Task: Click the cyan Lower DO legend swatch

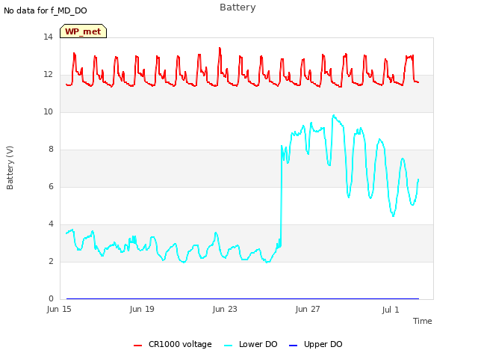Action: (228, 346)
